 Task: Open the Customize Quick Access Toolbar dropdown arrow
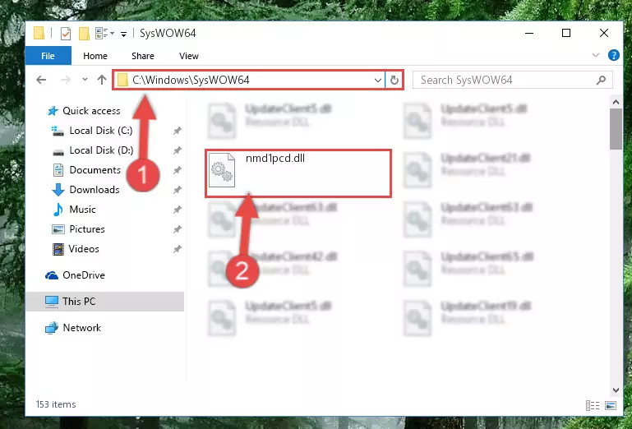(124, 34)
